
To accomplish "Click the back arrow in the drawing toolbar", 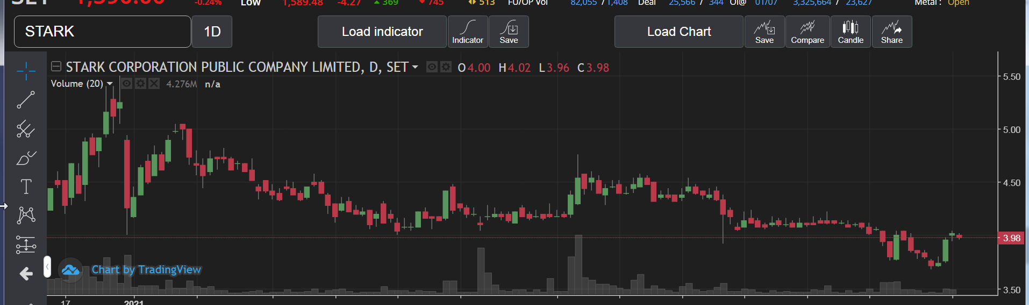I will click(26, 274).
